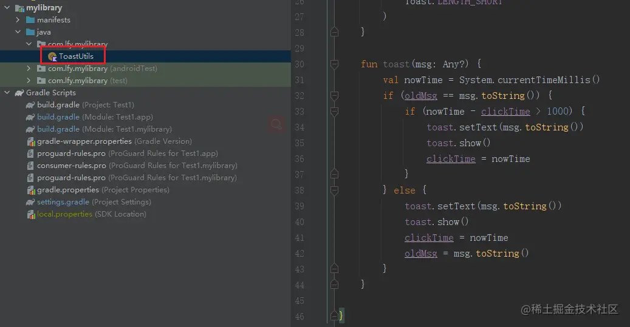Click the settings.gradle gradle icon
630x327 pixels.
pos(30,202)
